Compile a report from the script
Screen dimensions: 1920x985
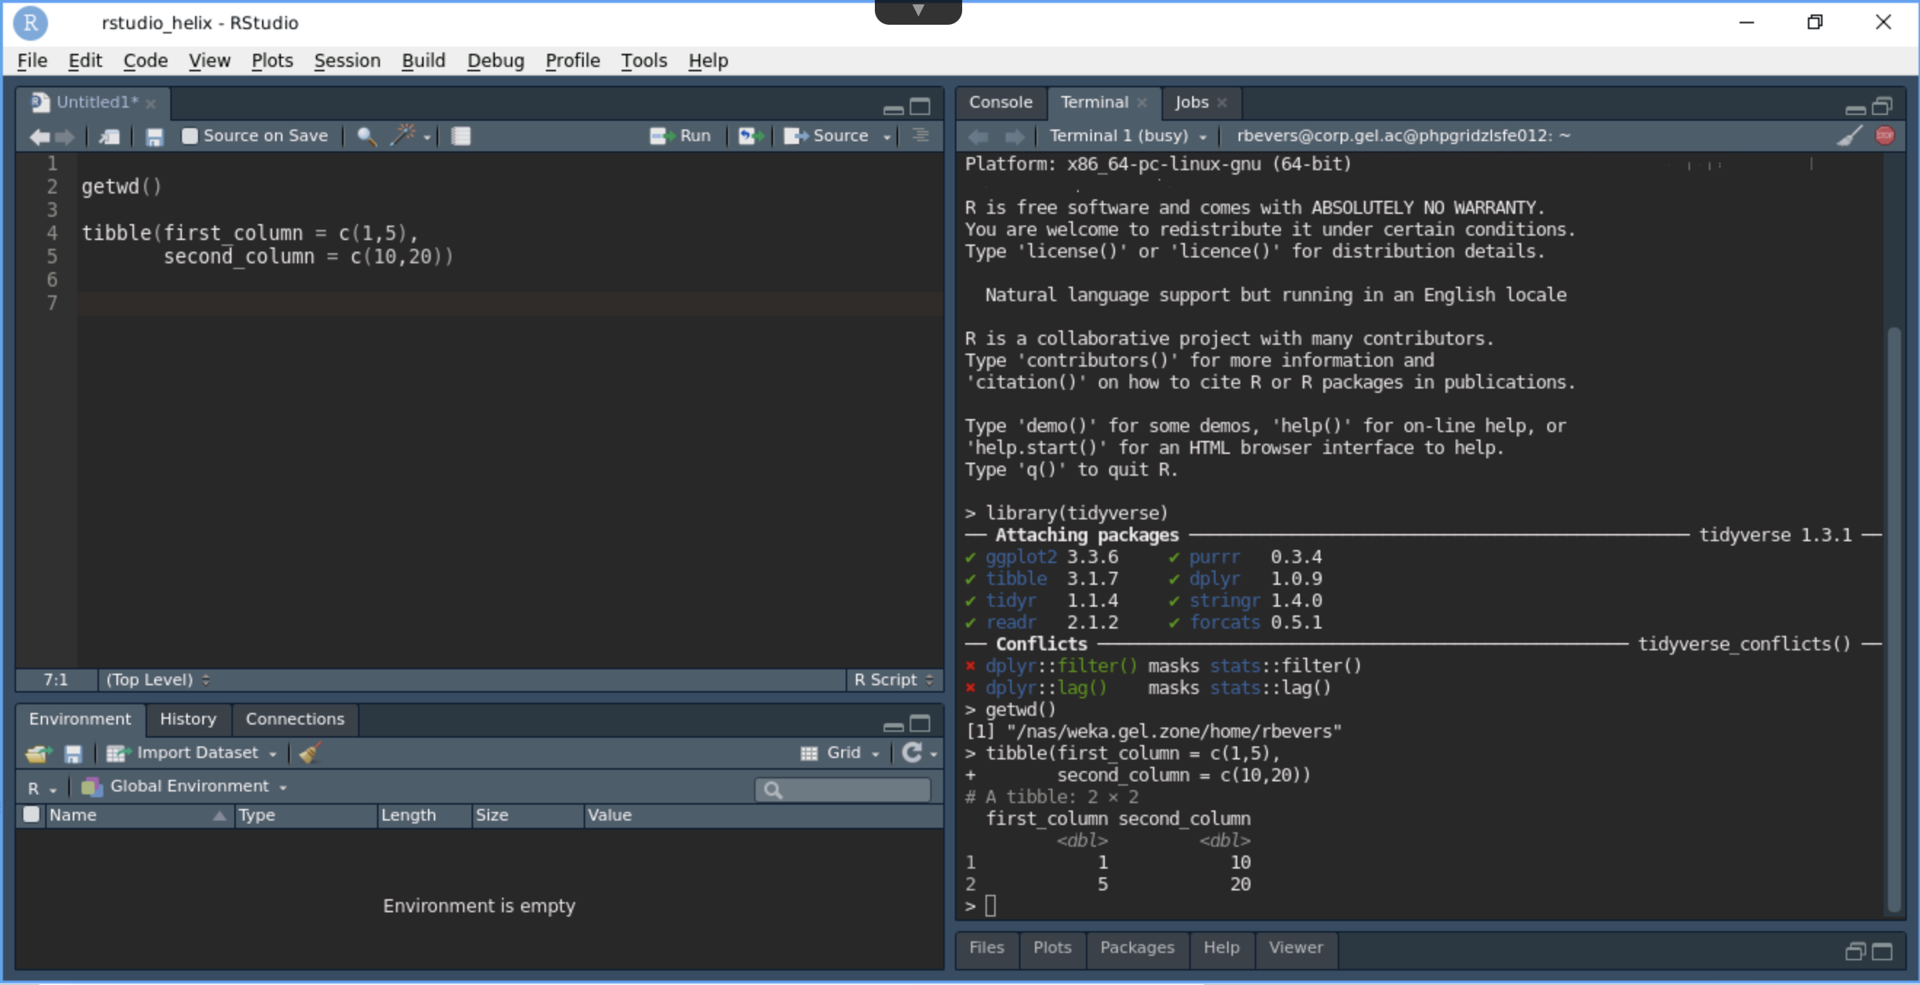click(461, 136)
